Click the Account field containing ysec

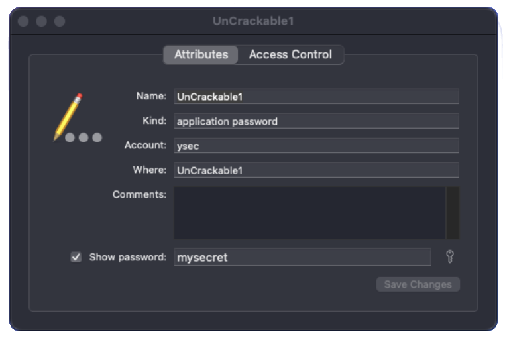[316, 146]
